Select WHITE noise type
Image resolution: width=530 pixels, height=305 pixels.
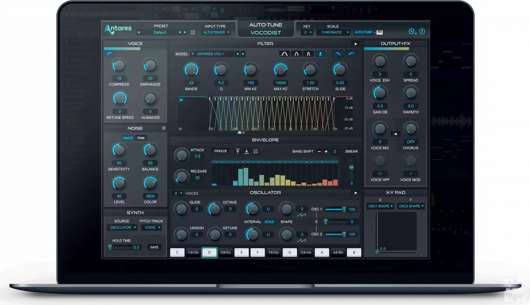click(128, 138)
